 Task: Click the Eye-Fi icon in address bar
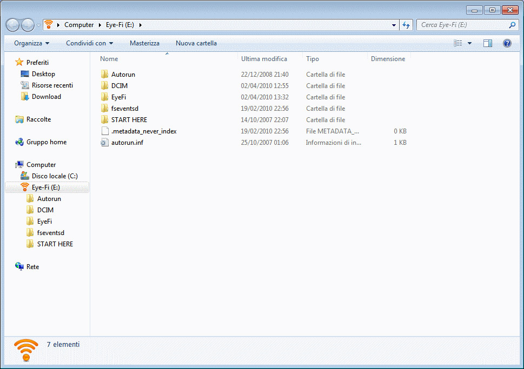point(49,25)
